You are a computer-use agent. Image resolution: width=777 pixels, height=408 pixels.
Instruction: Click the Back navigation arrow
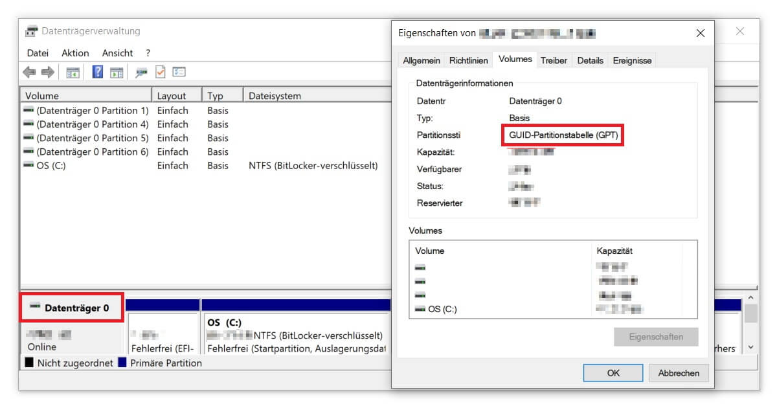coord(29,72)
